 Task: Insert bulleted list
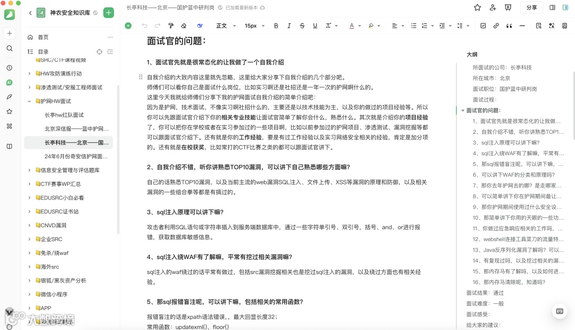tap(414, 26)
